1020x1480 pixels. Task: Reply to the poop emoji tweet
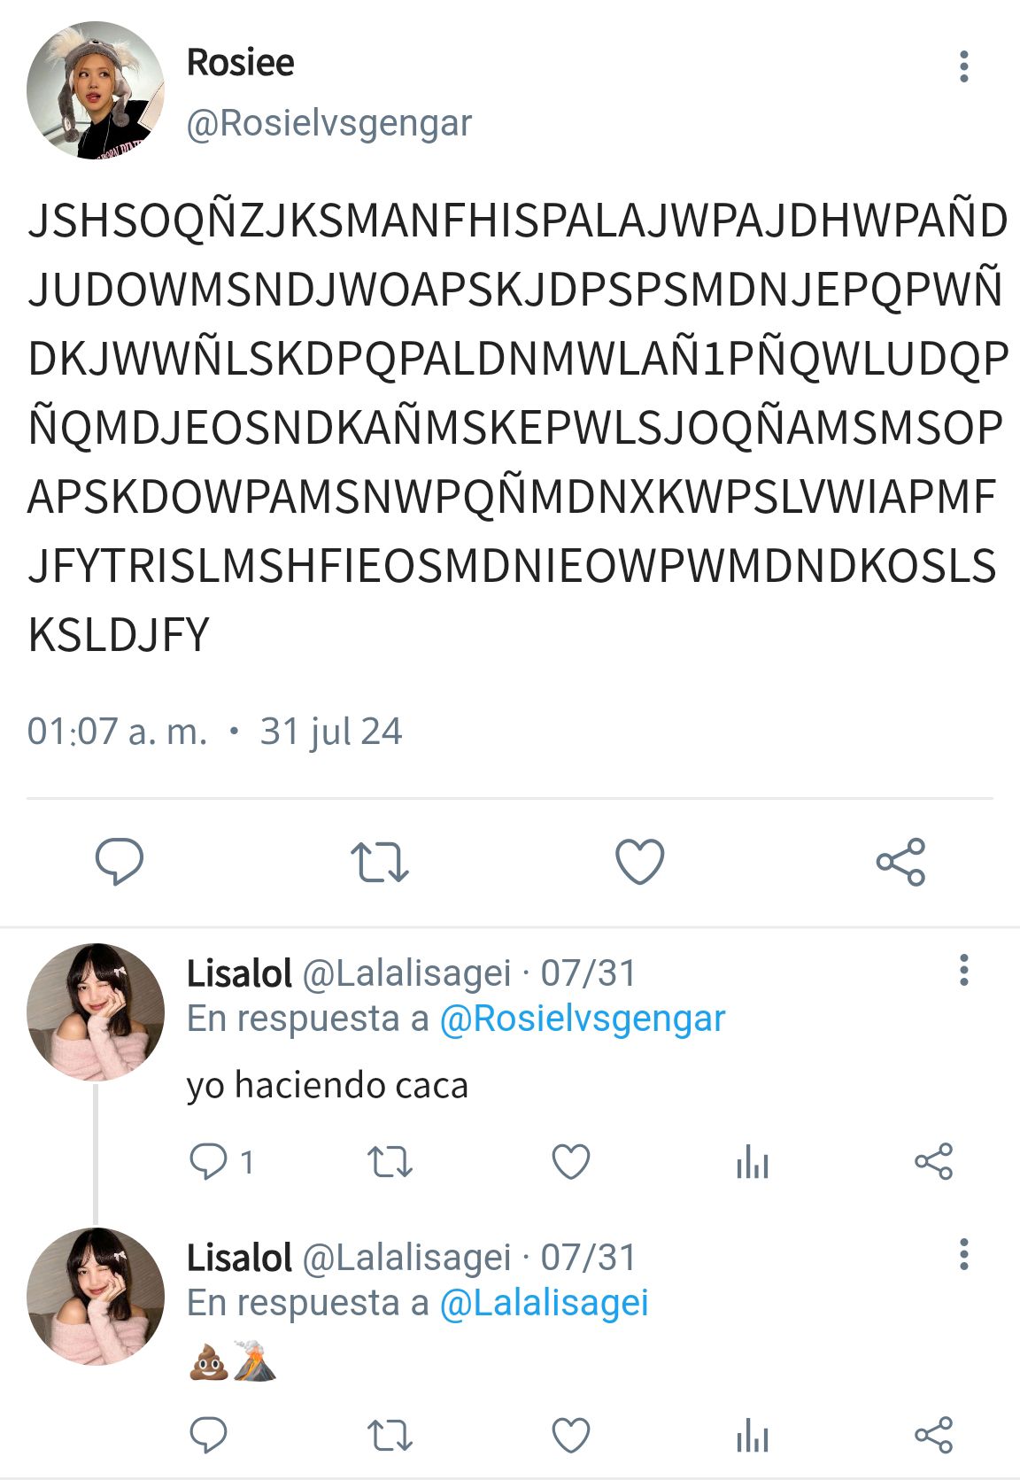pos(209,1435)
